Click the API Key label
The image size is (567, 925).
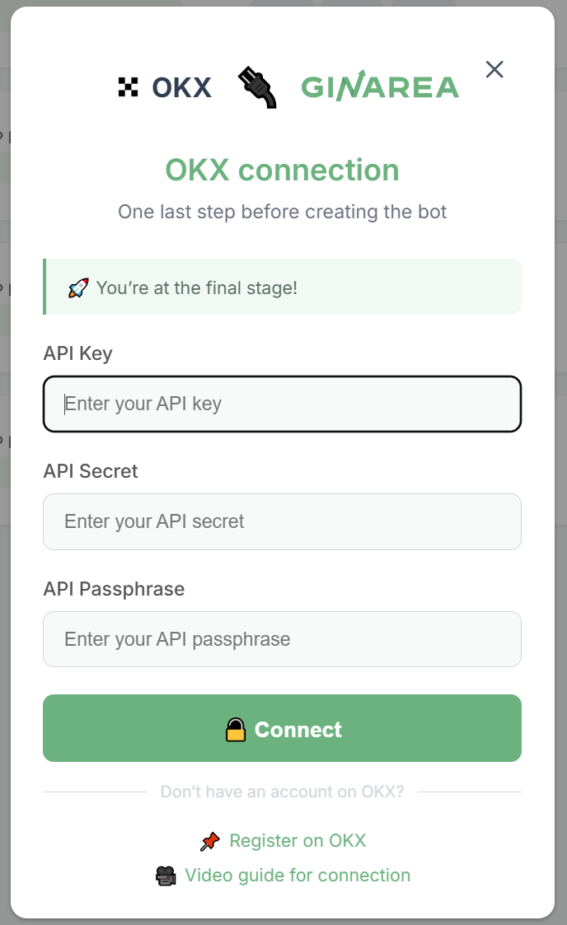click(78, 353)
